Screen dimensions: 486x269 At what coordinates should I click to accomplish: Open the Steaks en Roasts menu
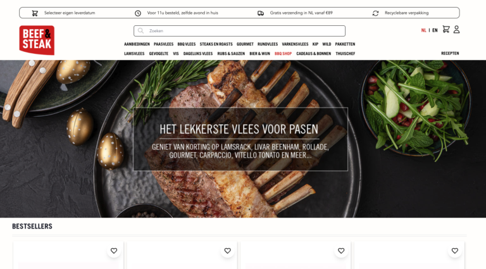pyautogui.click(x=216, y=44)
